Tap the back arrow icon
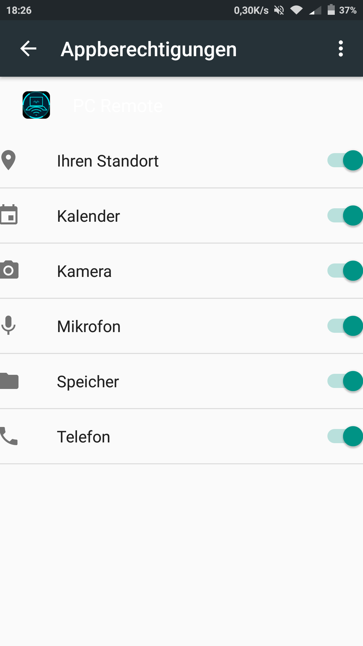Viewport: 363px width, 646px height. pyautogui.click(x=28, y=49)
